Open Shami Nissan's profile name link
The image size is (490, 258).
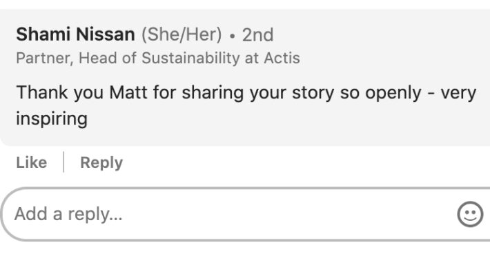click(75, 34)
